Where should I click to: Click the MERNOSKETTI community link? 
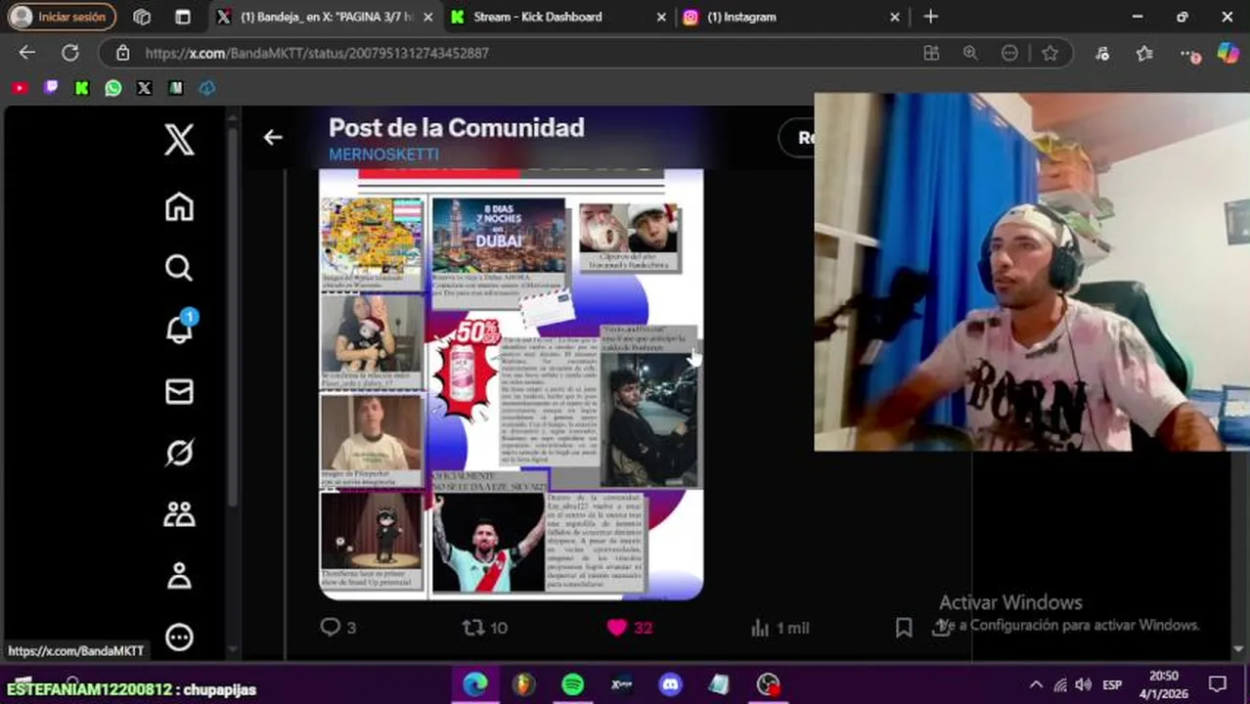(x=383, y=154)
